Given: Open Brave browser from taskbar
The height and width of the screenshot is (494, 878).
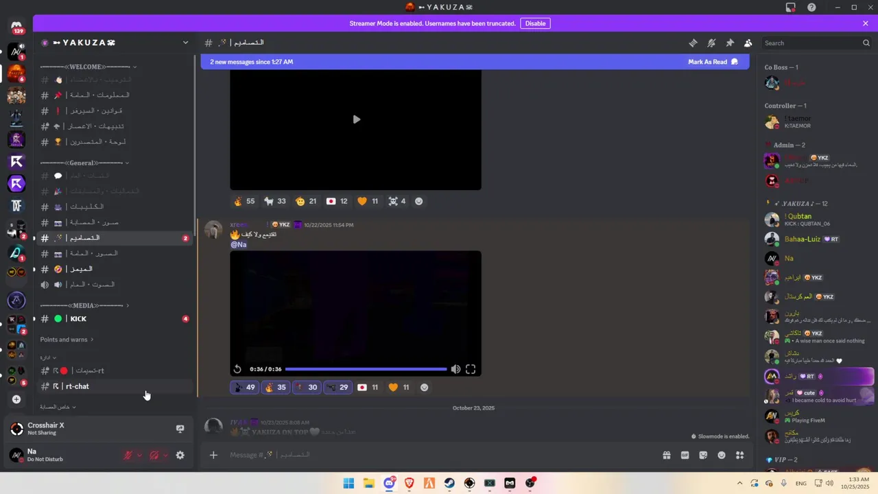Looking at the screenshot, I should 410,483.
